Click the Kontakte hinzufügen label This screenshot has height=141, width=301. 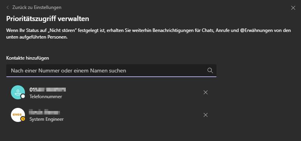[x=27, y=58]
